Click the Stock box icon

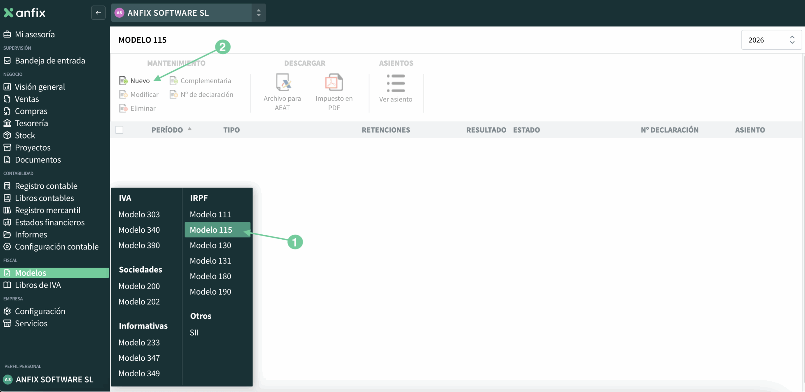click(x=7, y=135)
